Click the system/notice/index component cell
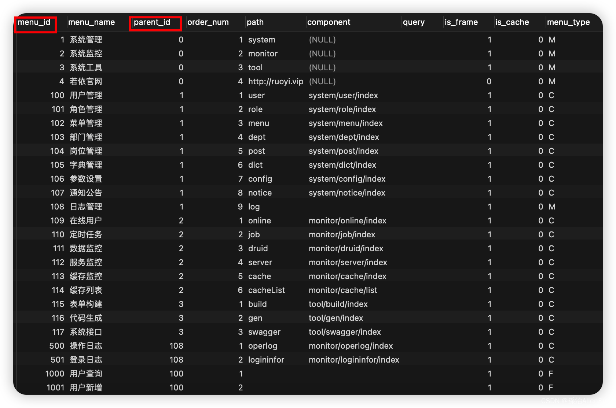Screen dimensions: 616x408 point(347,193)
